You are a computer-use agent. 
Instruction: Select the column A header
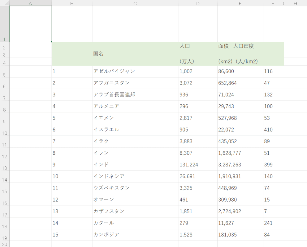[x=30, y=3]
